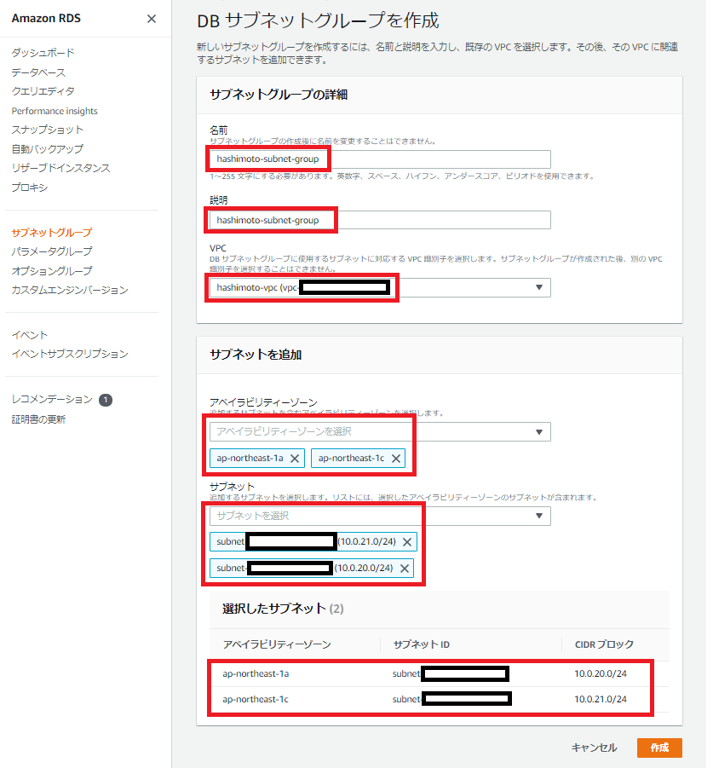Remove the ap-northeast-1c availability zone tag

[x=396, y=459]
